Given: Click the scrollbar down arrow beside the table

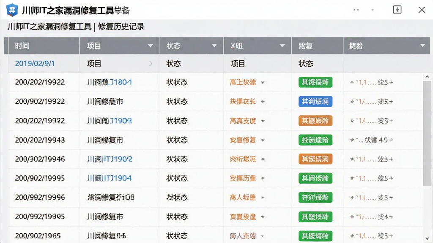Looking at the screenshot, I should [427, 239].
